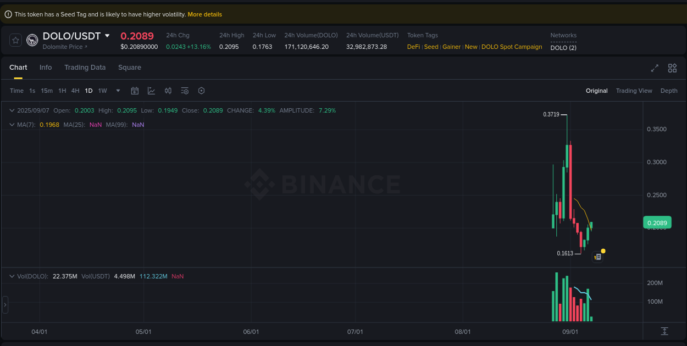Screen dimensions: 687x346
Task: Click the More details link in the Seed warning
Action: point(204,14)
